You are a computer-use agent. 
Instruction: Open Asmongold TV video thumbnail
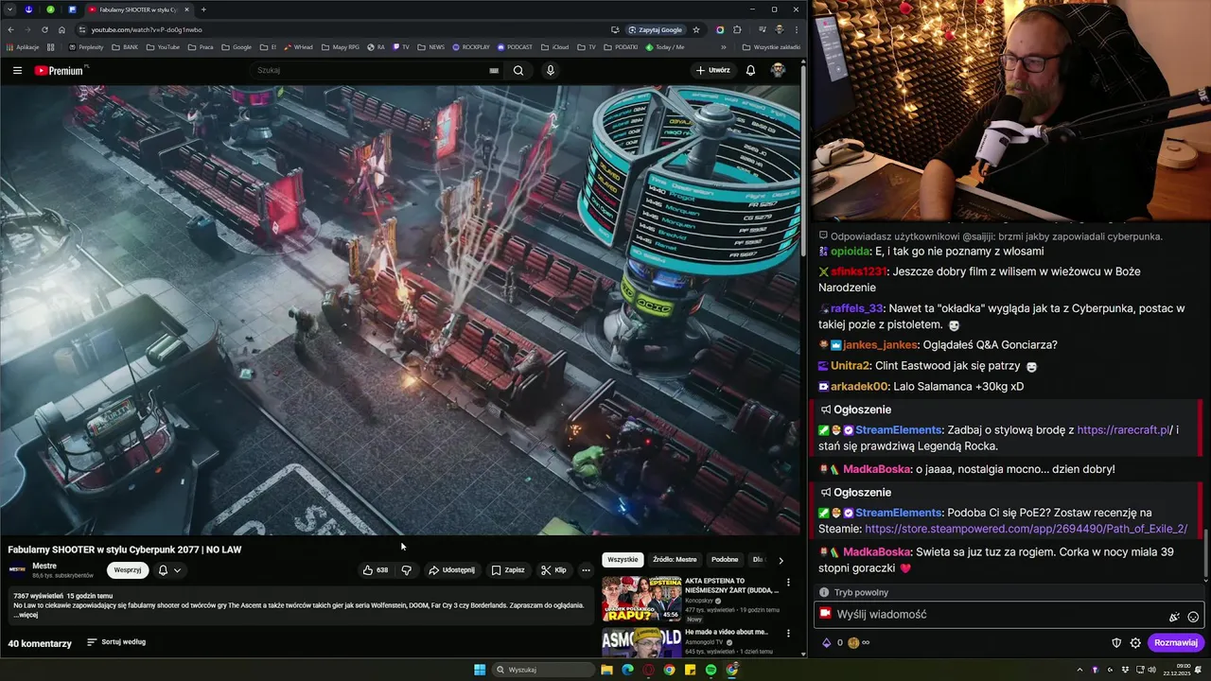(641, 642)
